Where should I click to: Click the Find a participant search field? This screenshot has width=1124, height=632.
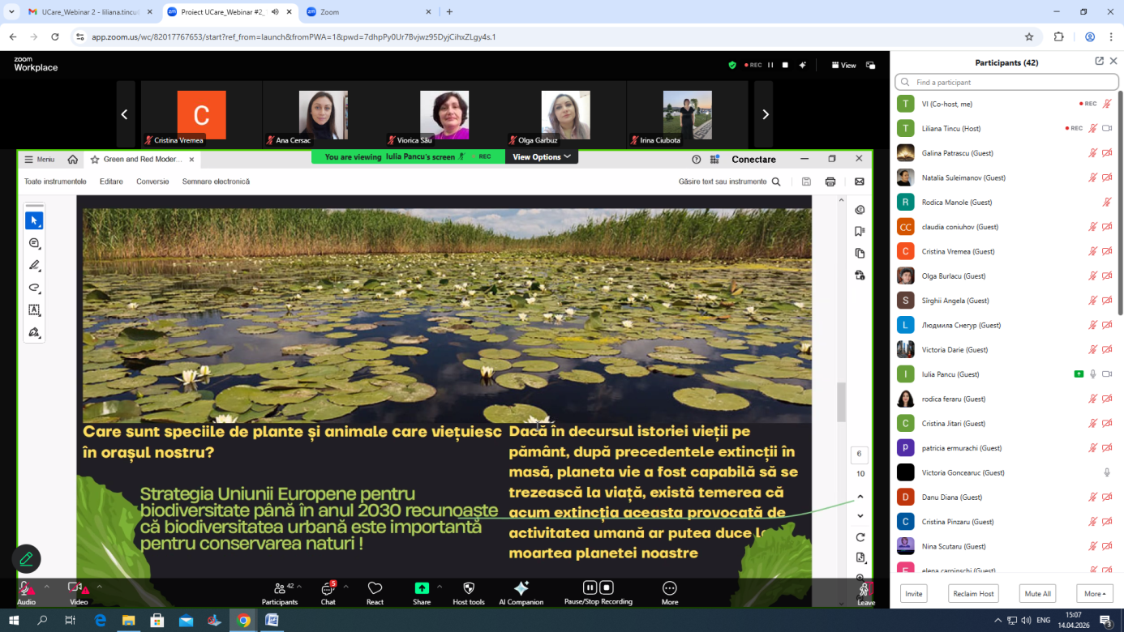[x=1006, y=82]
